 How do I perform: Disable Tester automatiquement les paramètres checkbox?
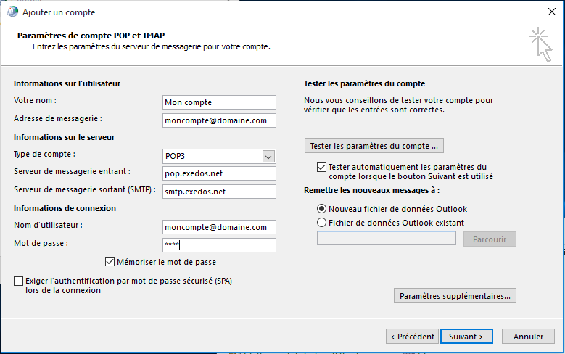[322, 167]
